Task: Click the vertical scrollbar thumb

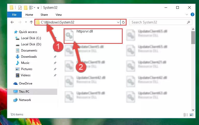Action: pos(193,38)
